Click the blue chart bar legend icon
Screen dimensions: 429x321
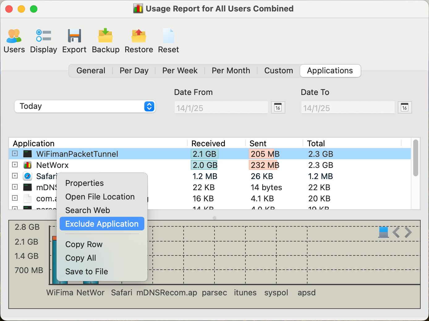tap(383, 232)
